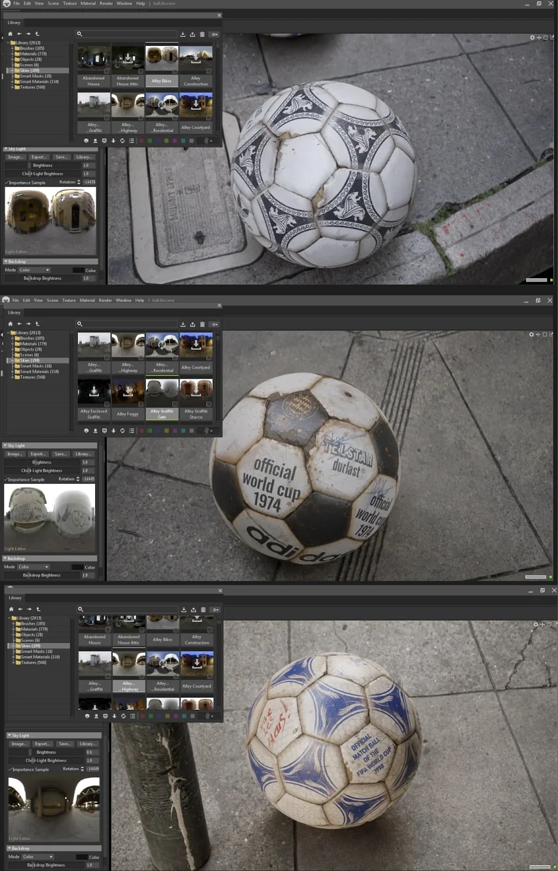The height and width of the screenshot is (871, 558).
Task: Click the Brightness slider in 1998 ball window
Action: (46, 752)
